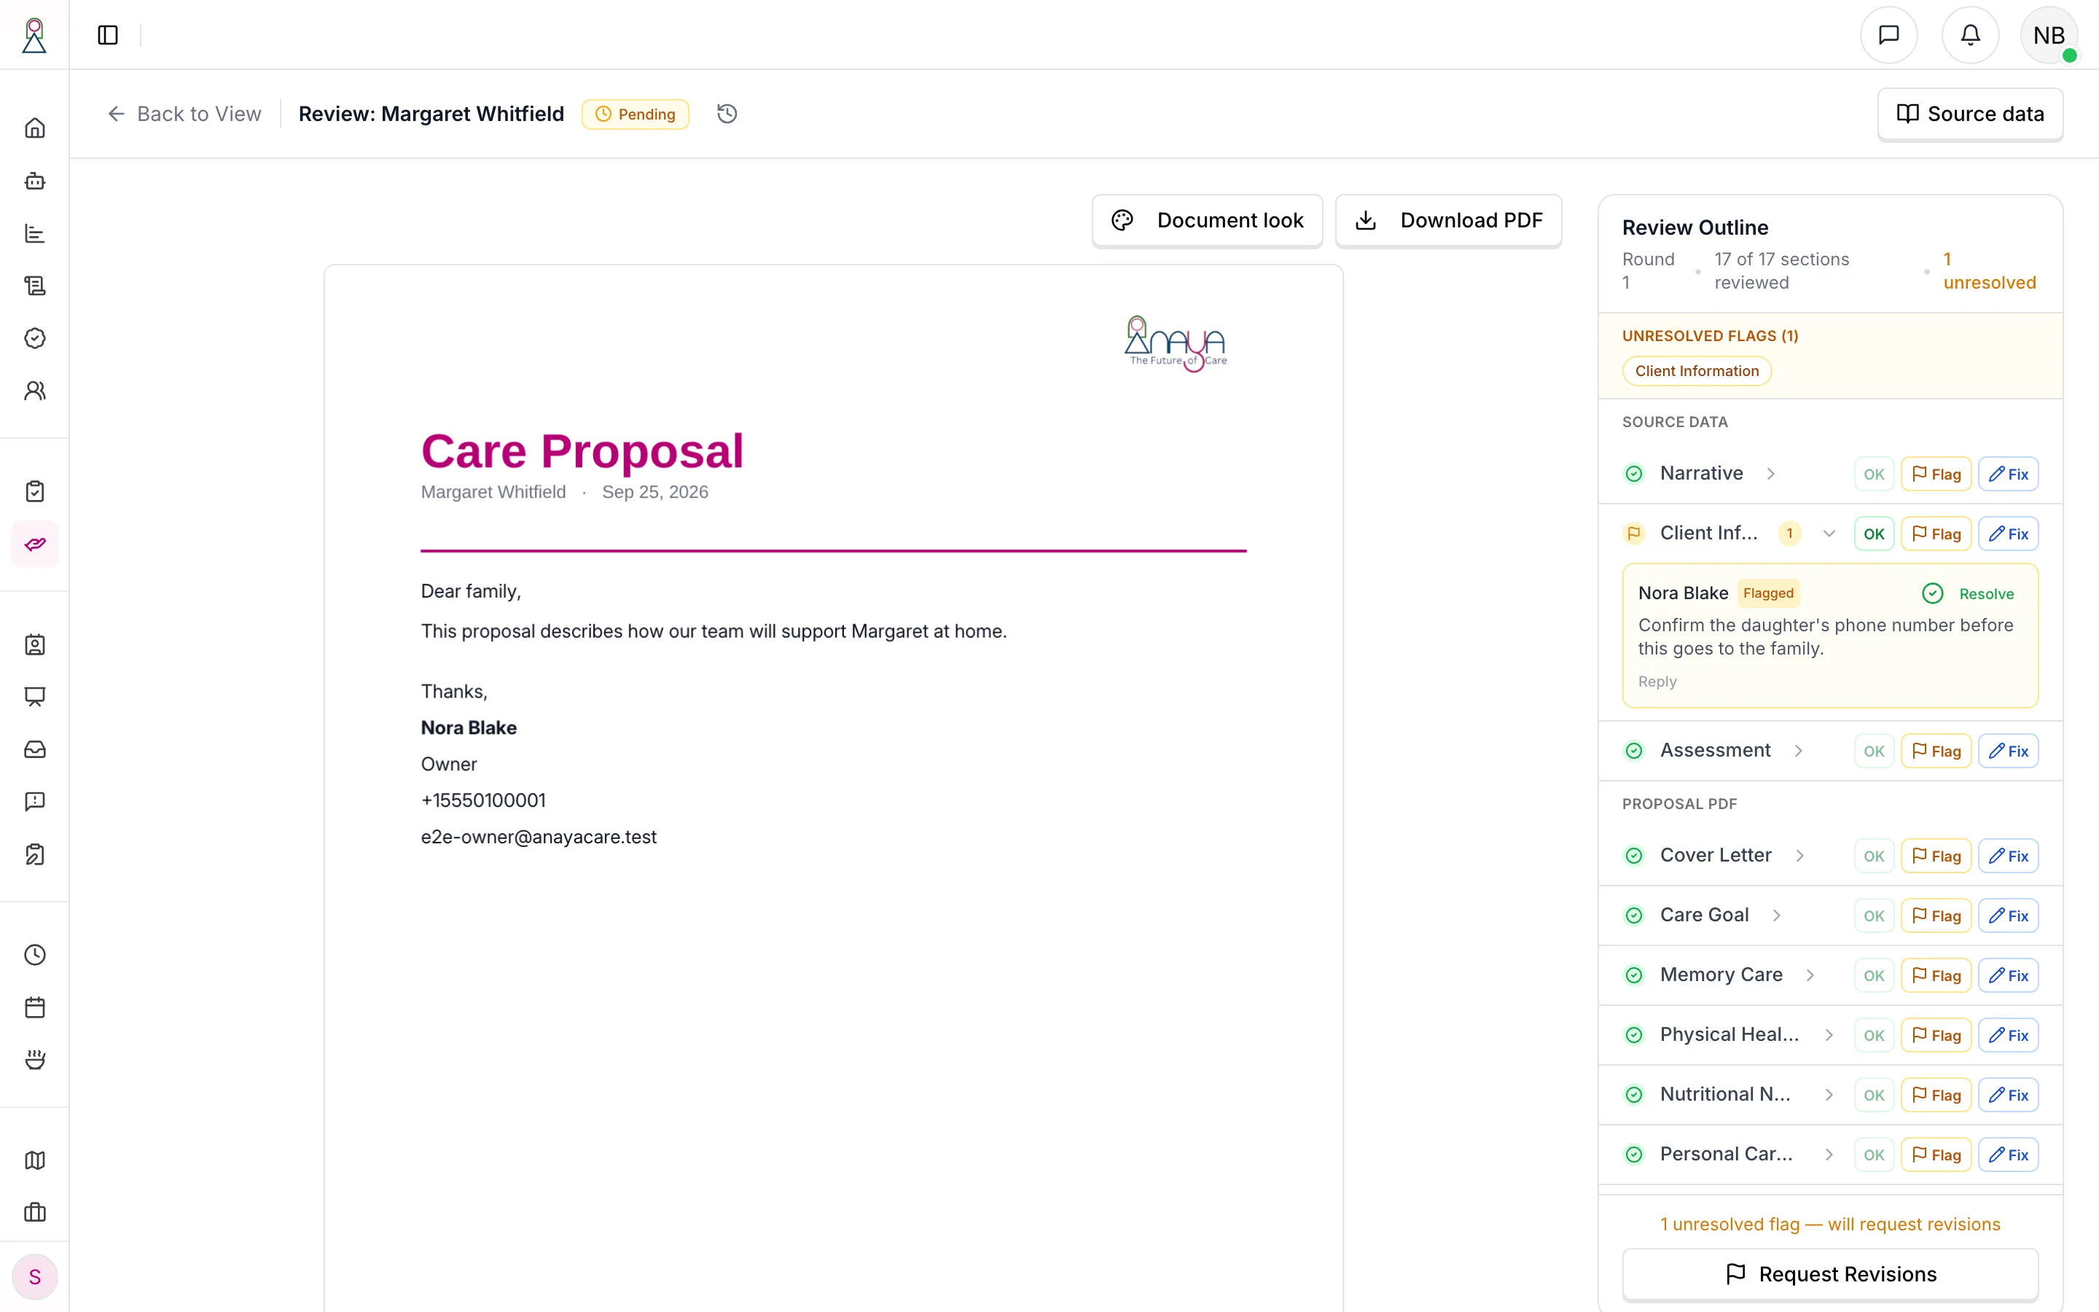Reply to Nora Blake's flag comment

tap(1657, 682)
